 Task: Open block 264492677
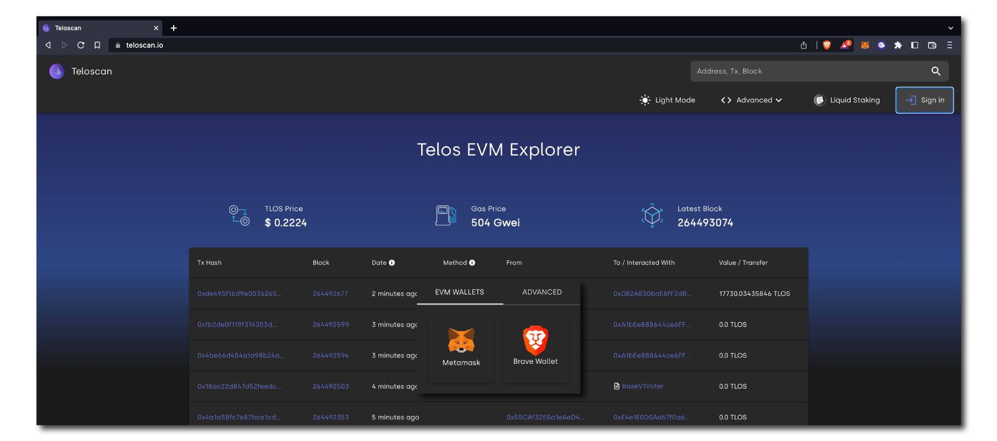[330, 294]
